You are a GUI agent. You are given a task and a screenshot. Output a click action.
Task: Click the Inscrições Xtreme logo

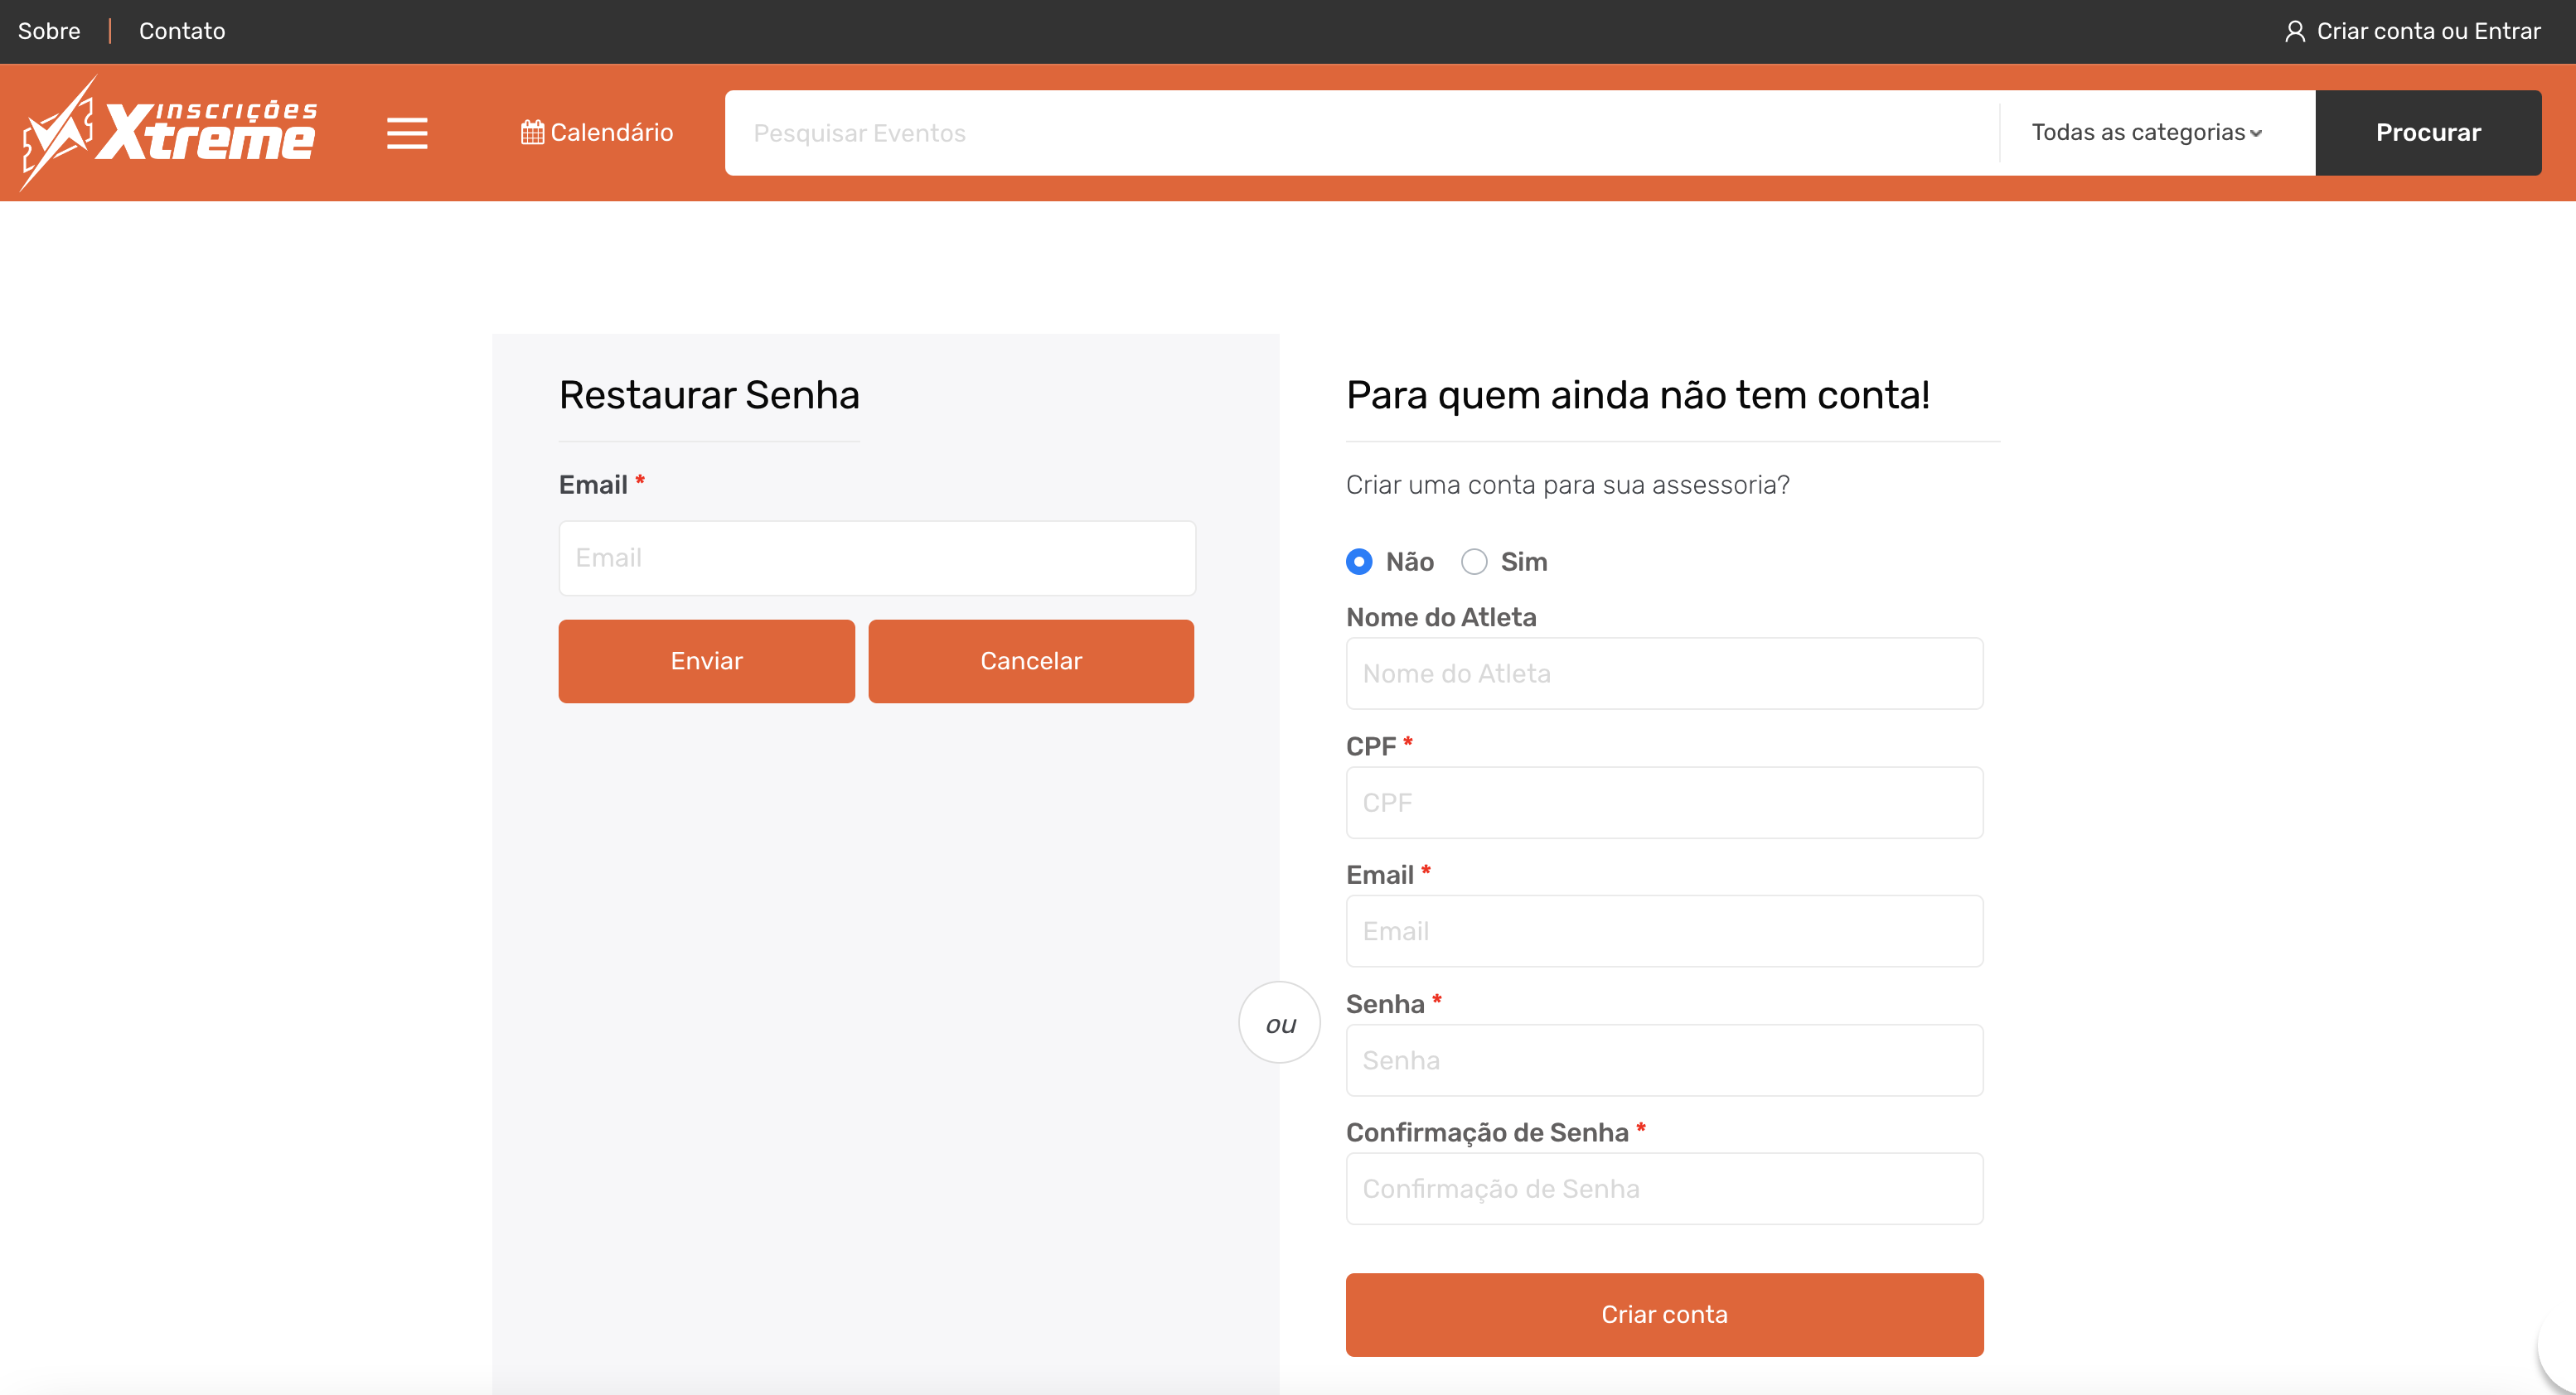170,133
